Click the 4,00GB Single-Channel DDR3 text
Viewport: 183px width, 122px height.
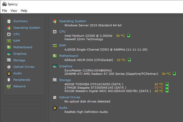(x=106, y=50)
